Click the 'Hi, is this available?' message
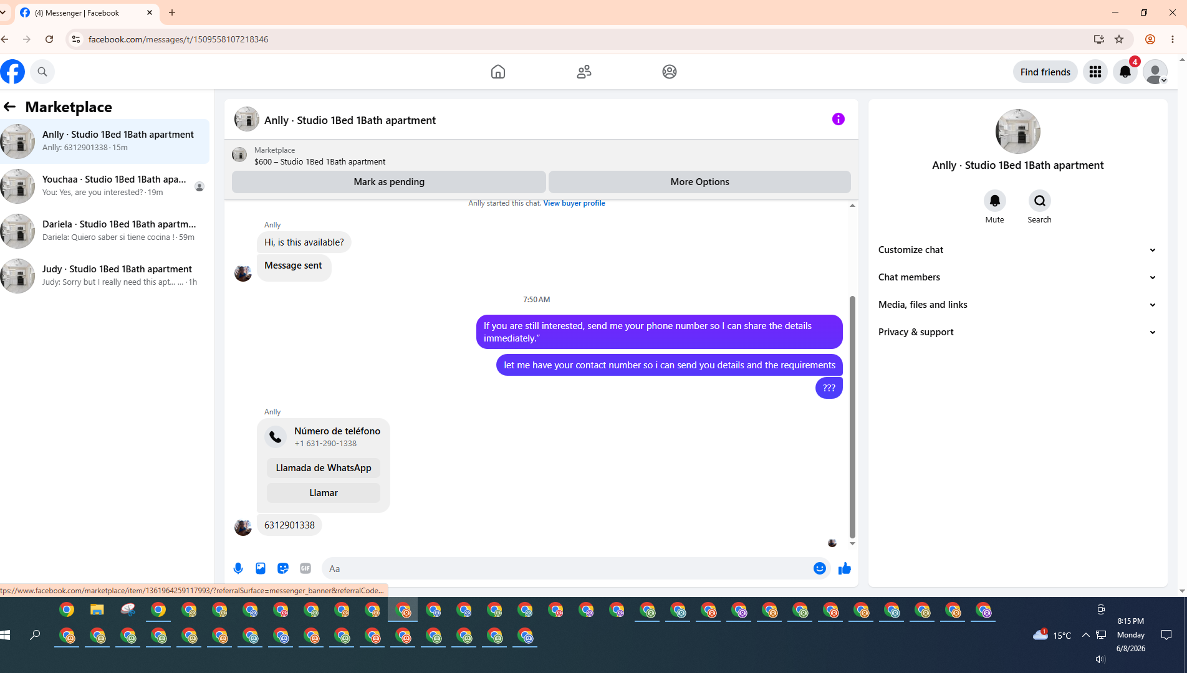The height and width of the screenshot is (673, 1187). pos(304,242)
